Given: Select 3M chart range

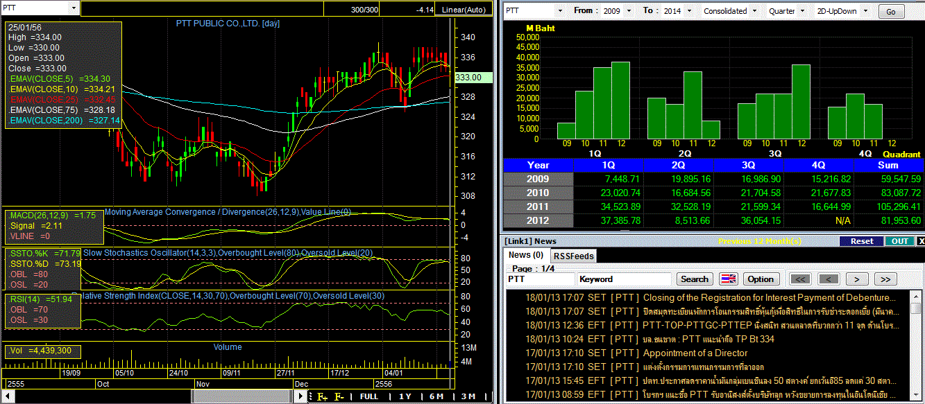Looking at the screenshot, I should click(468, 396).
